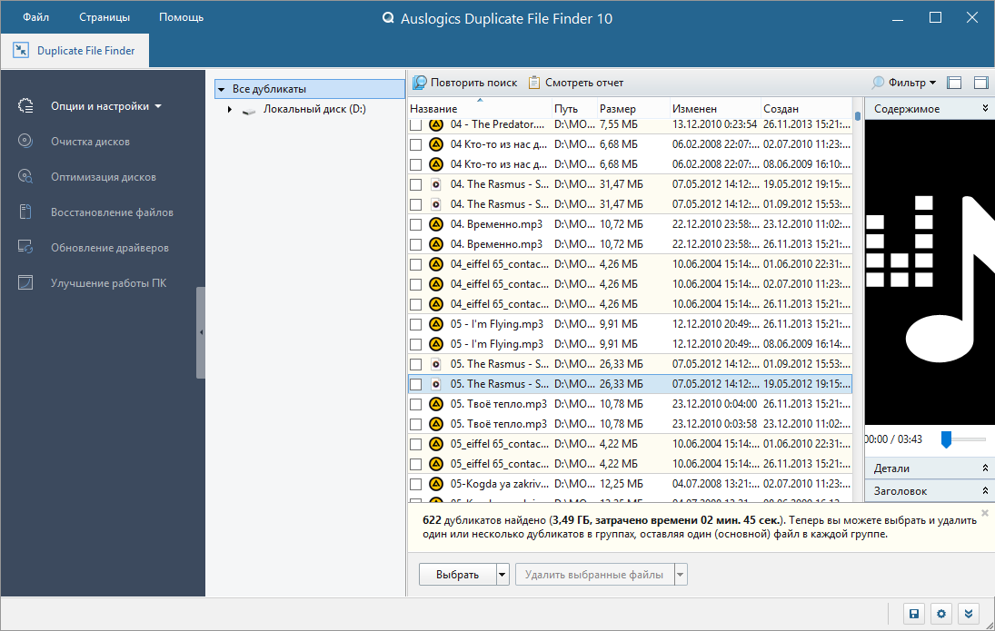Check the highlighted 05. The Rasmus row
The width and height of the screenshot is (995, 631).
pyautogui.click(x=415, y=384)
